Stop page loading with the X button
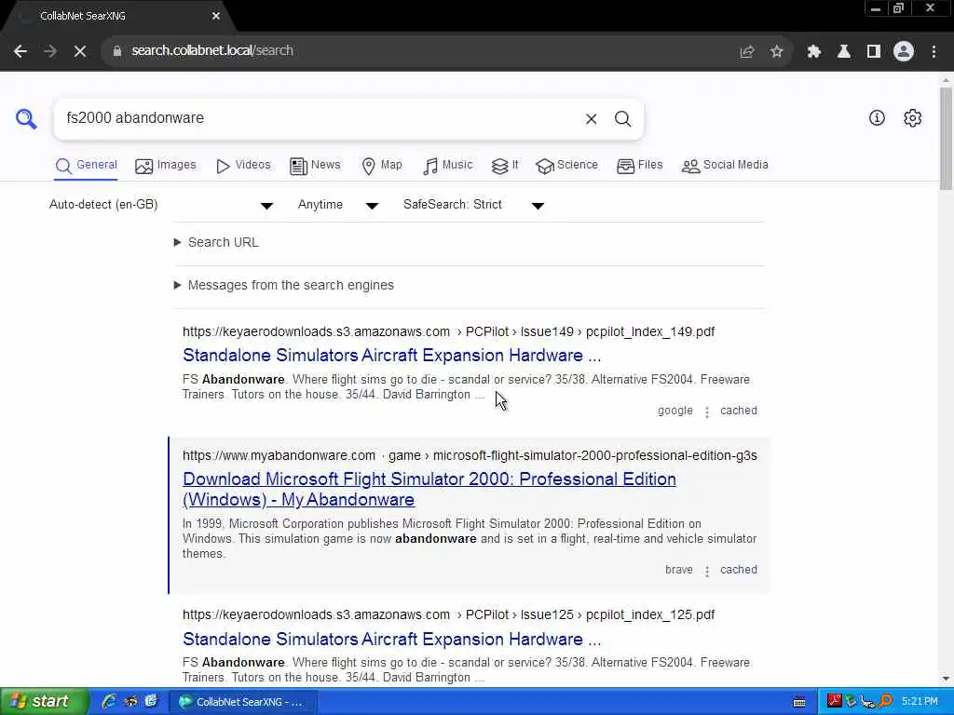The width and height of the screenshot is (954, 715). (x=80, y=51)
